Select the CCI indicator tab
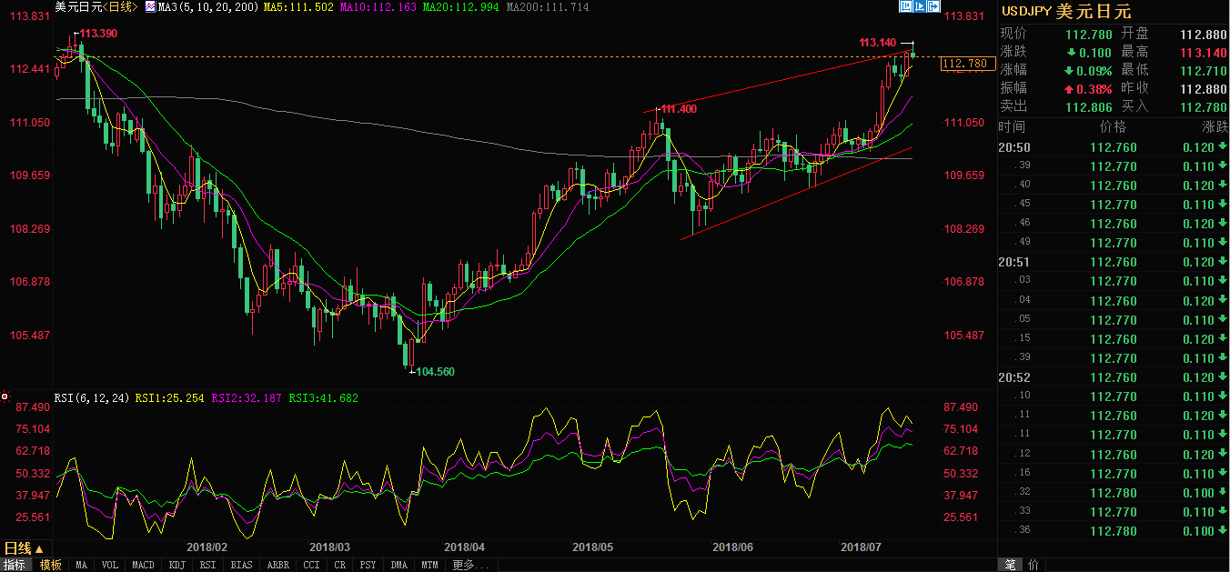The image size is (1230, 572). [312, 565]
